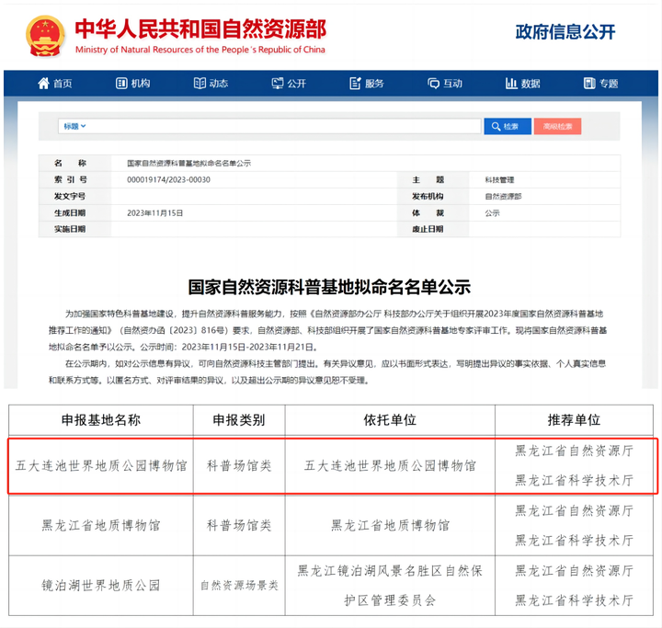Click the 废止日期 field label
This screenshot has height=628, width=662.
click(x=428, y=229)
